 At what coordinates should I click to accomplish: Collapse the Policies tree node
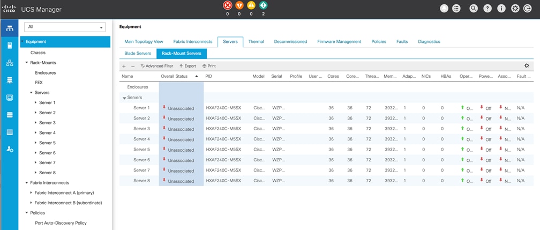coord(27,213)
